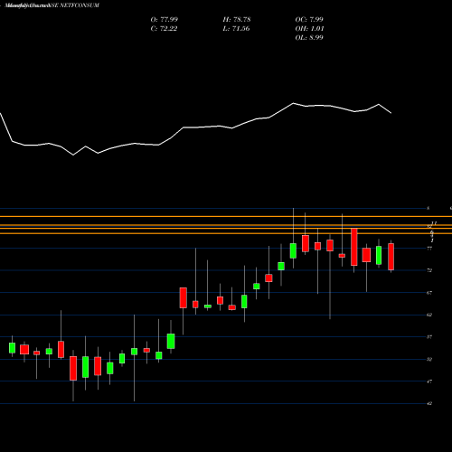
Task: Select the close value C: 72.22
Action: [164, 29]
